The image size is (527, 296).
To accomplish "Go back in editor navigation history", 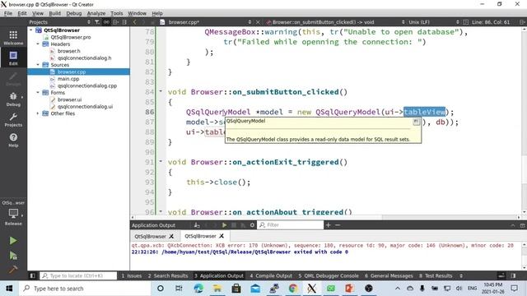I will [134, 22].
